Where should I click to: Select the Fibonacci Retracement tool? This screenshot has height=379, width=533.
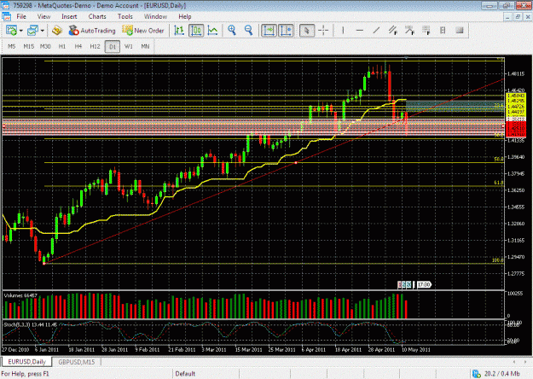(426, 31)
